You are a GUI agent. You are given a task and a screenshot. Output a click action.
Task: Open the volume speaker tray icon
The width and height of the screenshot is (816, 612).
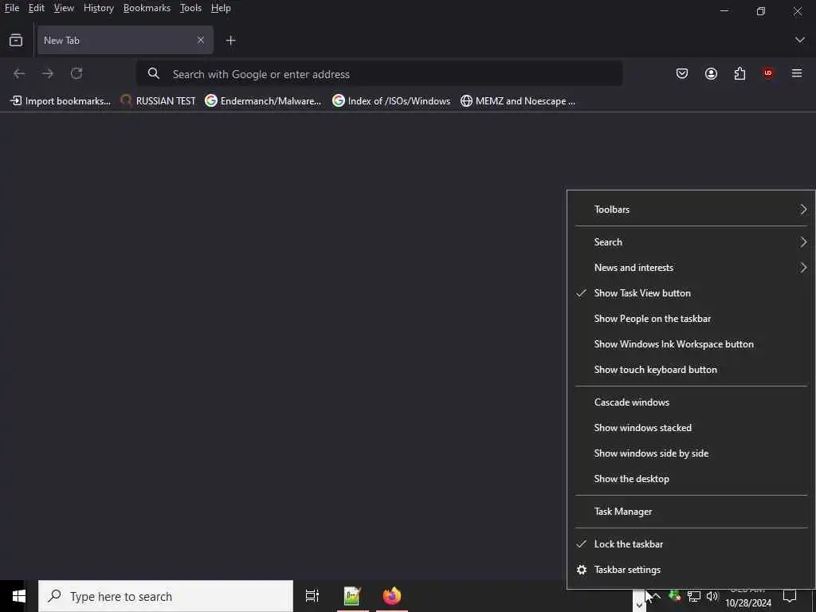click(x=712, y=596)
